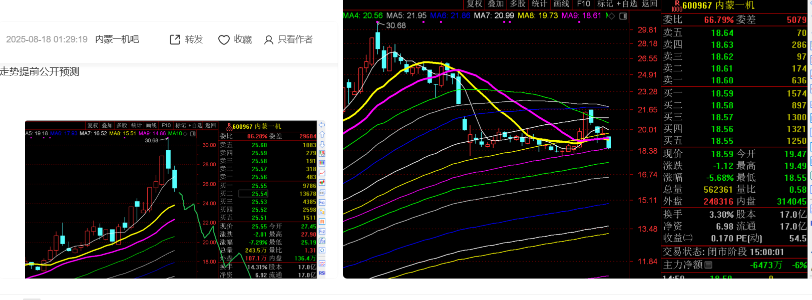Click 总量 value 562361

coord(718,190)
